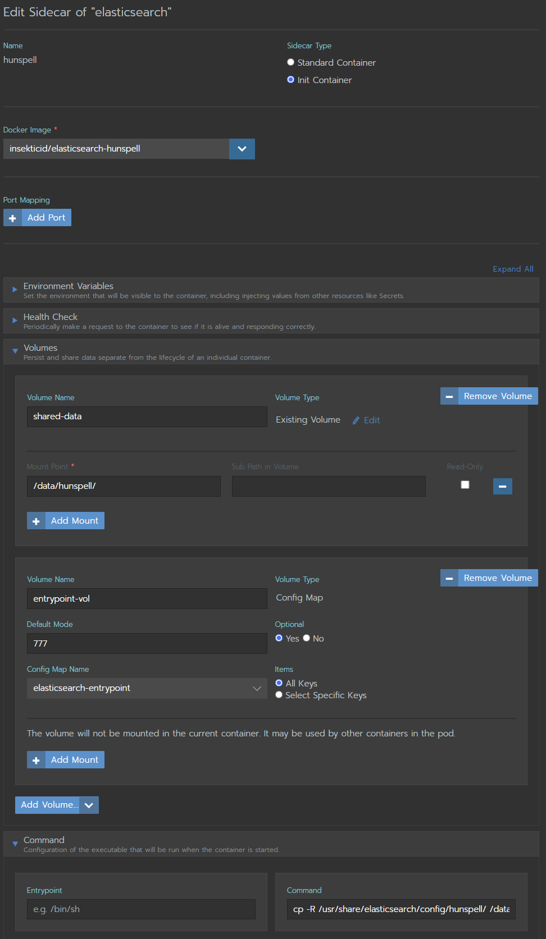Screen dimensions: 546x939
Task: Click minus icon on shared-data Remove Volume
Action: pos(449,396)
